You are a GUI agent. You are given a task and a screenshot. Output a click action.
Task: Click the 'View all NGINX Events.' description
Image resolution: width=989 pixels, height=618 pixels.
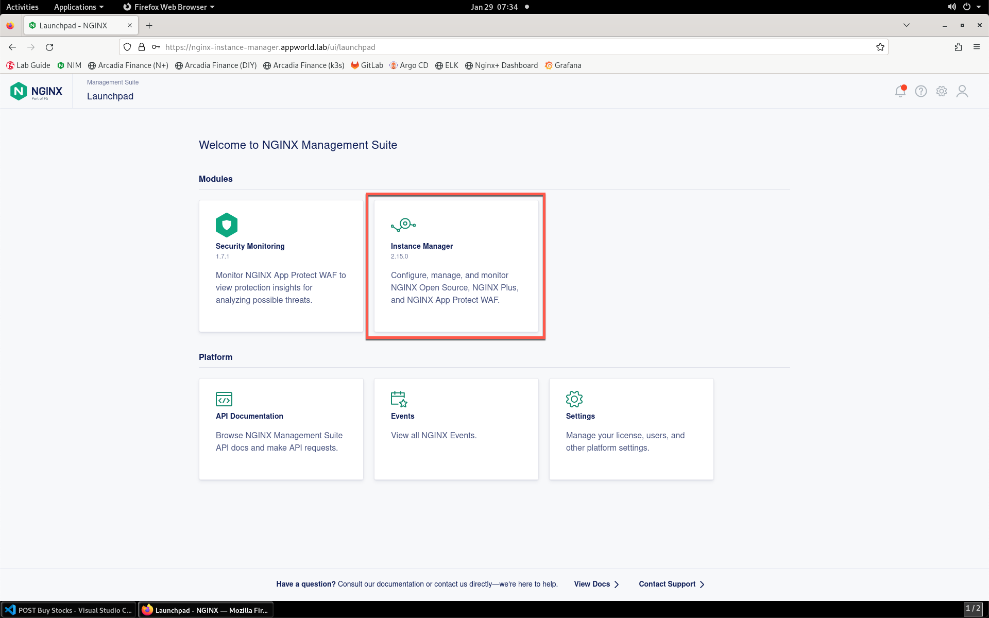[434, 436]
